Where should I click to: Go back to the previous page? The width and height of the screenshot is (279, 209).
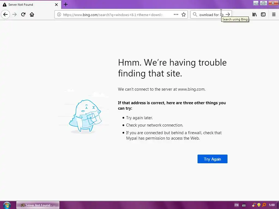pyautogui.click(x=5, y=14)
